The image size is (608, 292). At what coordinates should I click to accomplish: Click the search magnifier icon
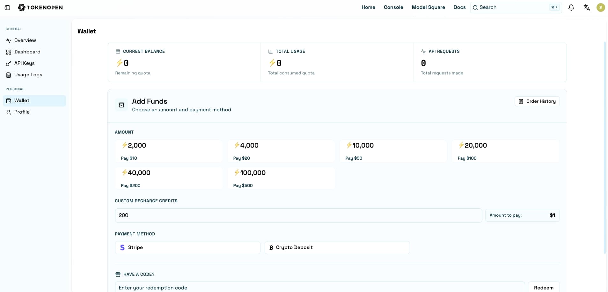pyautogui.click(x=475, y=8)
